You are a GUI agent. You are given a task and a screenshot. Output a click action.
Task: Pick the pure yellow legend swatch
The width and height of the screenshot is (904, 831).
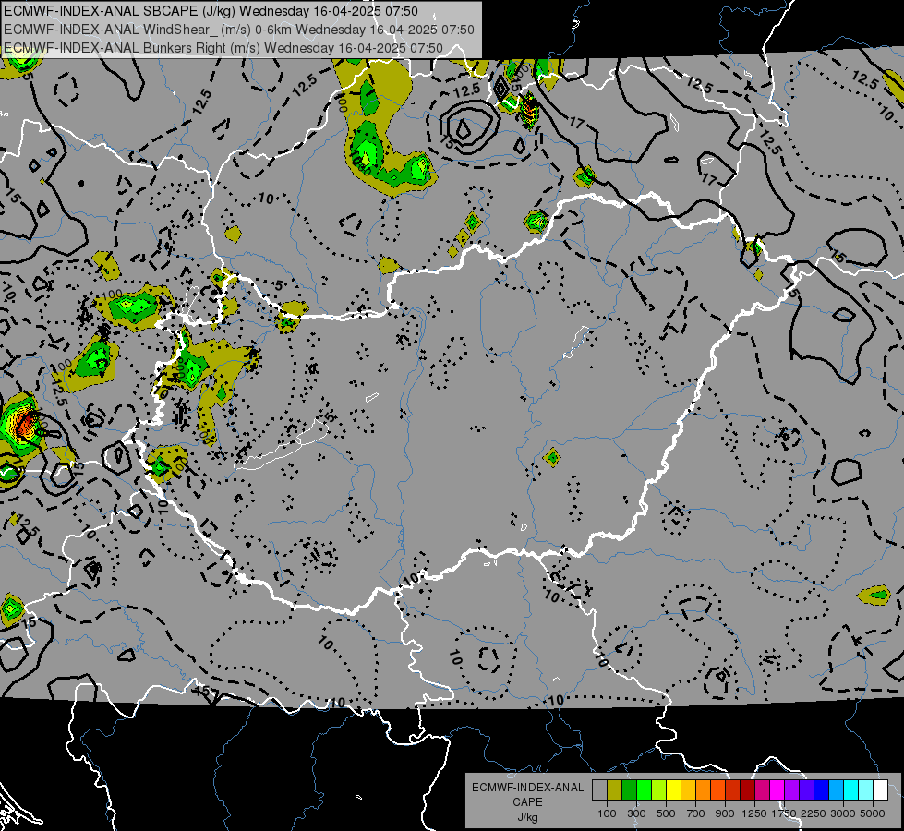673,790
